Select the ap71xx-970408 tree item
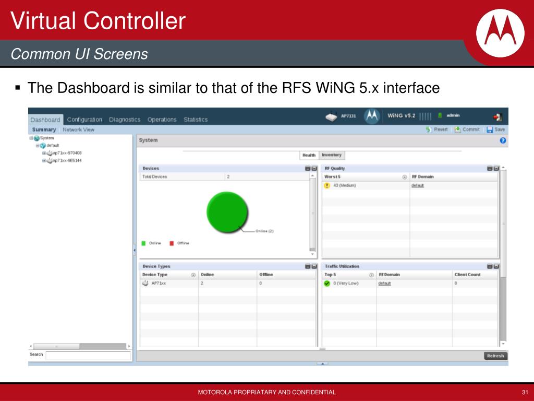Screen dimensions: 534x401 pyautogui.click(x=67, y=153)
